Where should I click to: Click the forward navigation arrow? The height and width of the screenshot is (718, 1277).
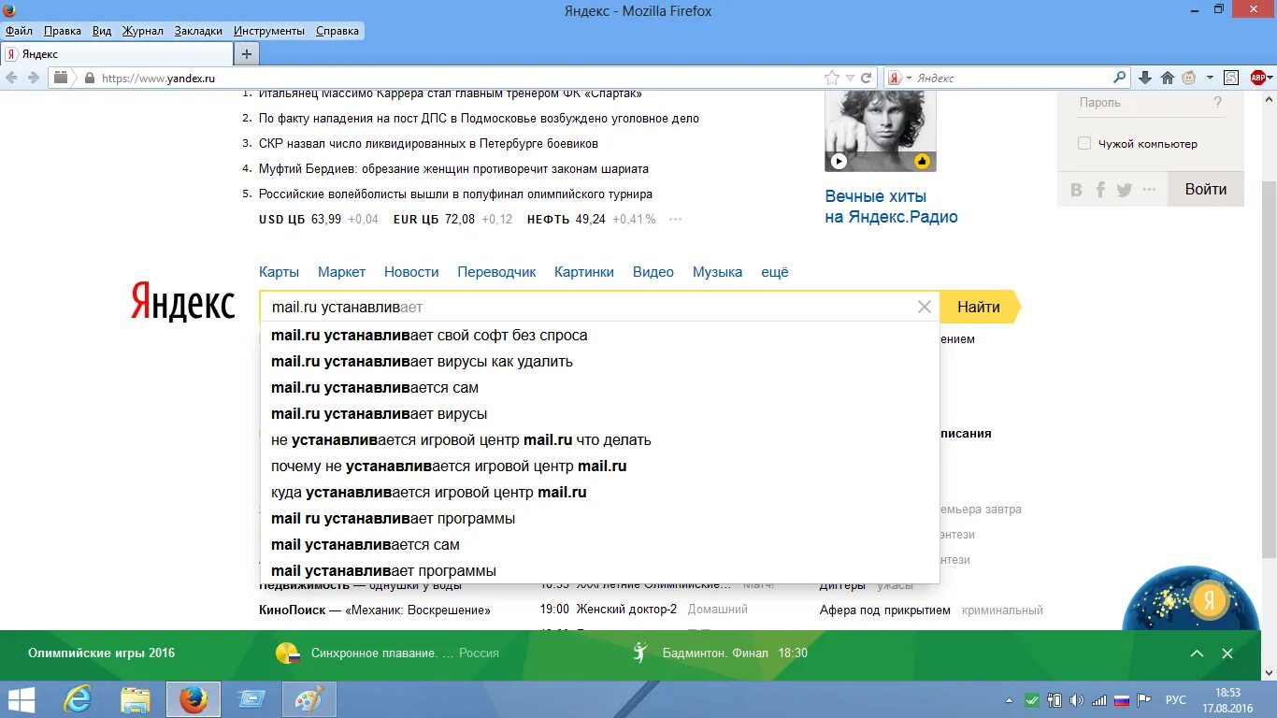point(34,79)
